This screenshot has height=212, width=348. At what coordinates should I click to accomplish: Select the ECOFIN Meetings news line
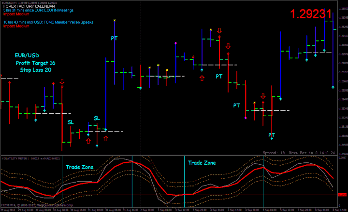(38, 10)
